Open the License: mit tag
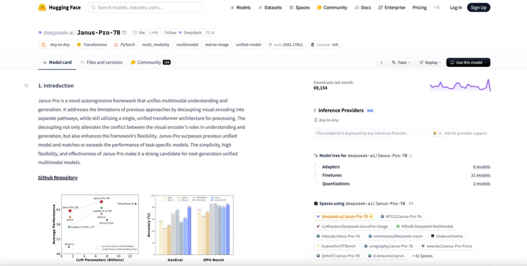Screen dimensions: 527x266 tap(325, 45)
